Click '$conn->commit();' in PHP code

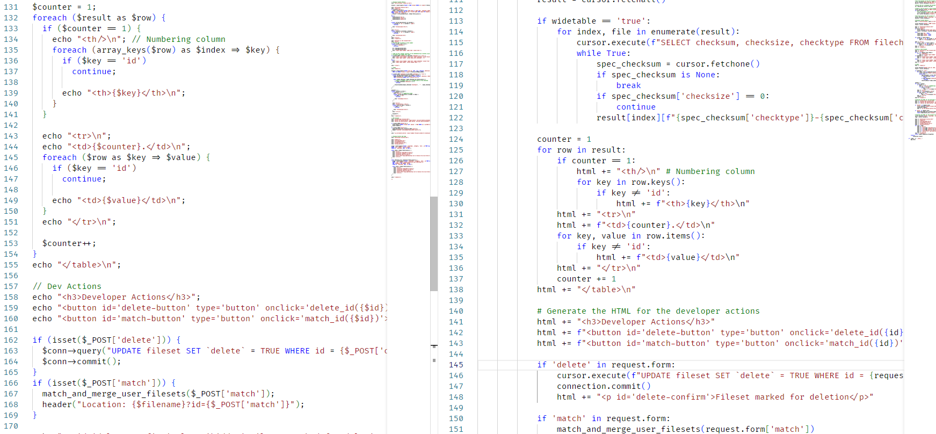82,361
